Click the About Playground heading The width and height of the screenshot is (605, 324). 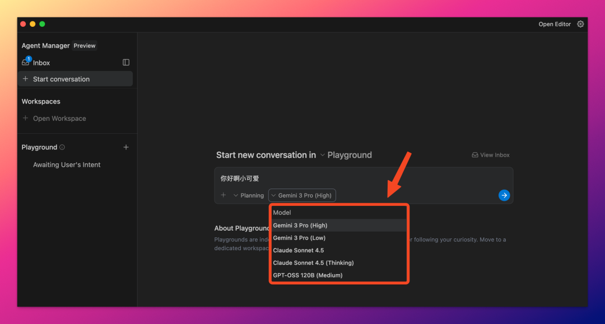click(x=241, y=228)
